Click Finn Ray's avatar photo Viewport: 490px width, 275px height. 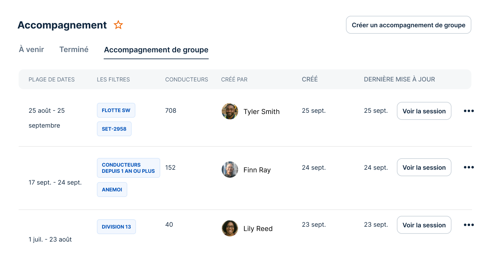[x=230, y=169]
